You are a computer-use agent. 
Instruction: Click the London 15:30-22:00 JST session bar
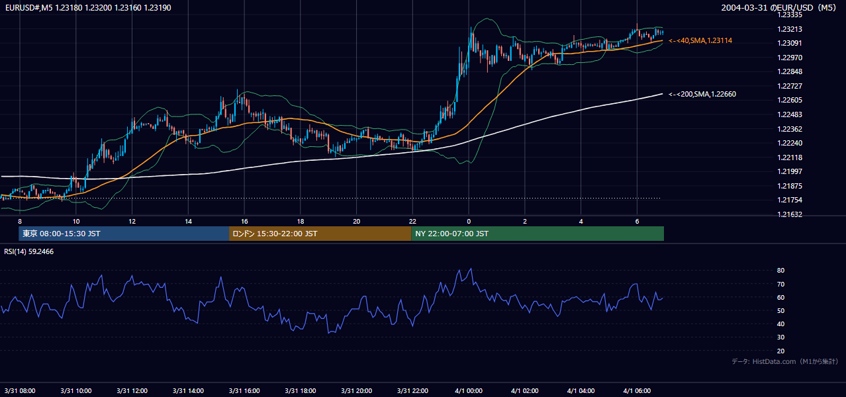(320, 234)
